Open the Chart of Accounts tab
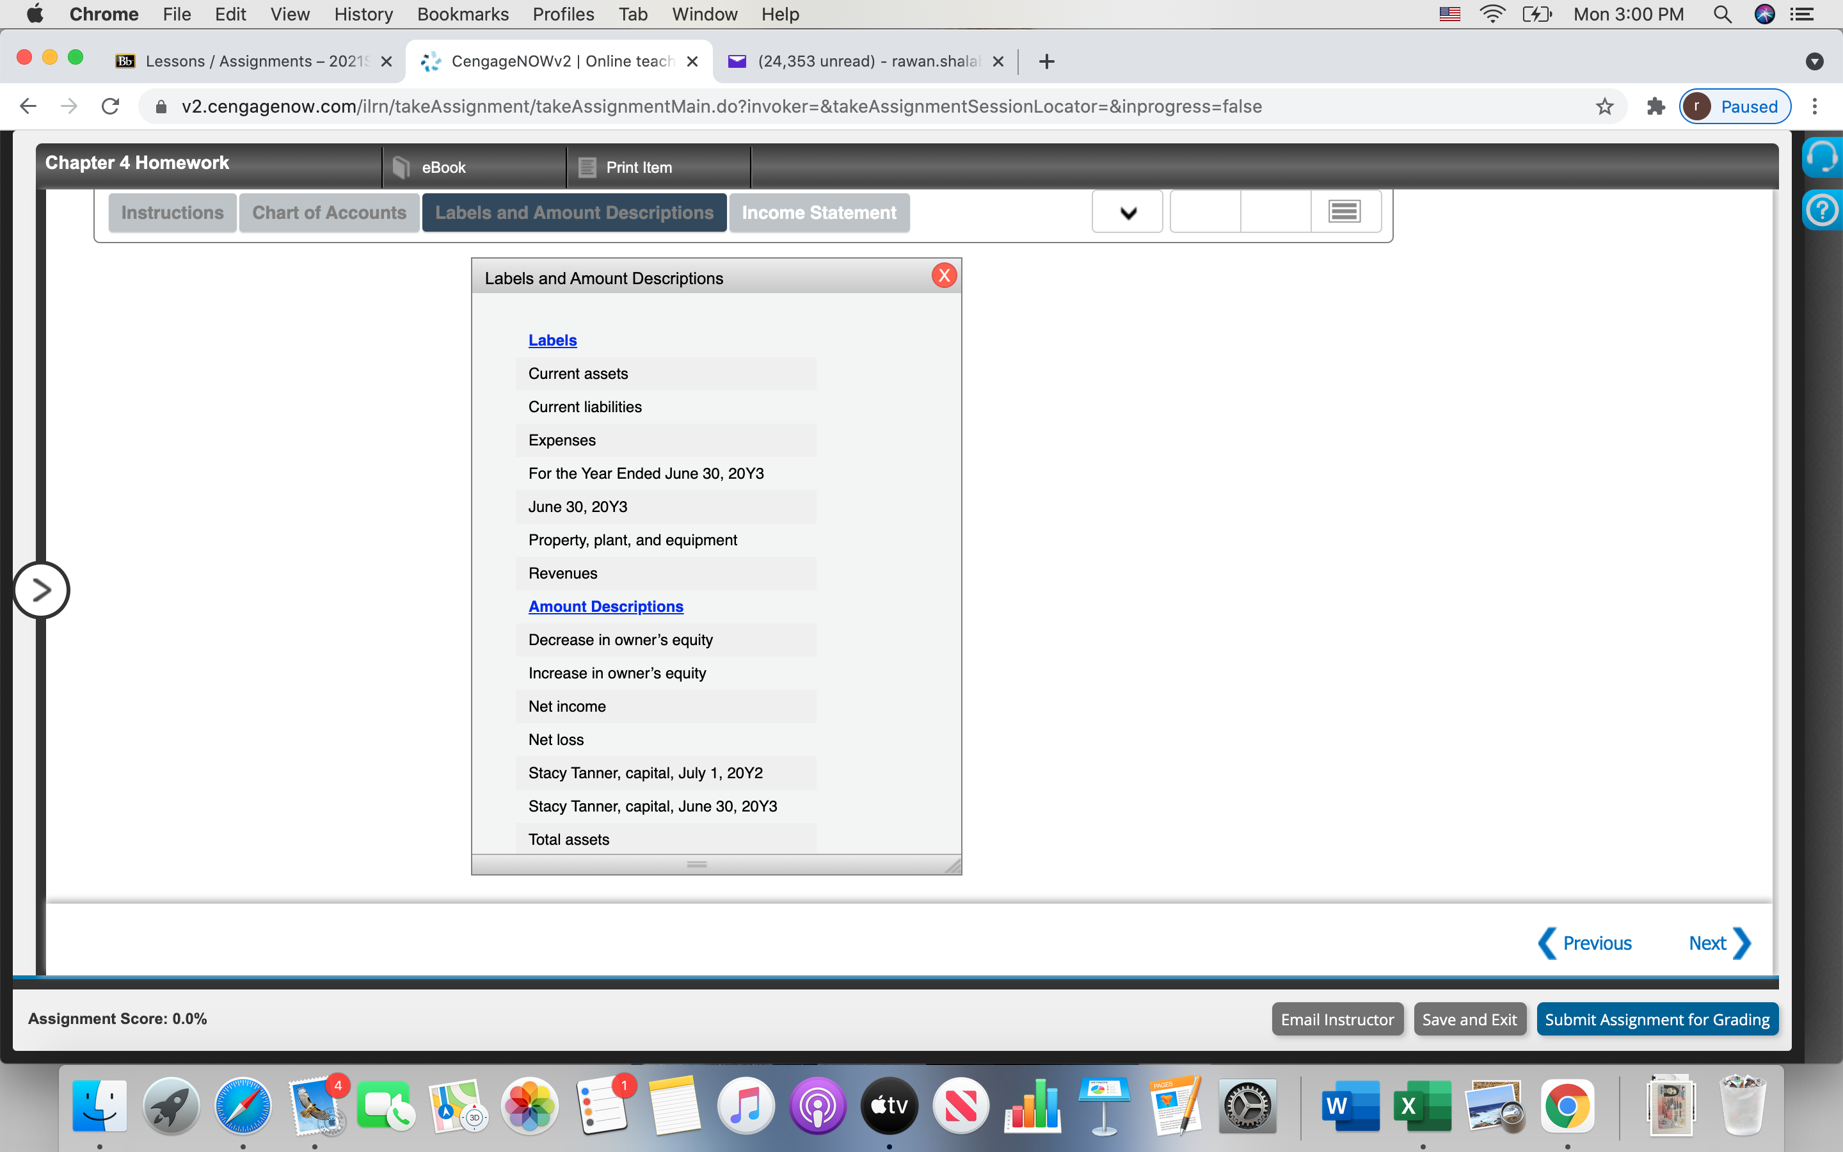1843x1152 pixels. point(329,212)
